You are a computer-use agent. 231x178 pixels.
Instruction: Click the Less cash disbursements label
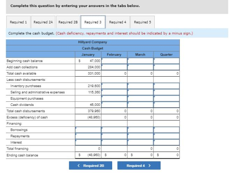[26, 80]
